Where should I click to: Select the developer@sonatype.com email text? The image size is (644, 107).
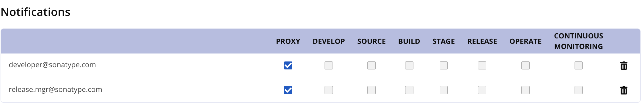coord(52,65)
